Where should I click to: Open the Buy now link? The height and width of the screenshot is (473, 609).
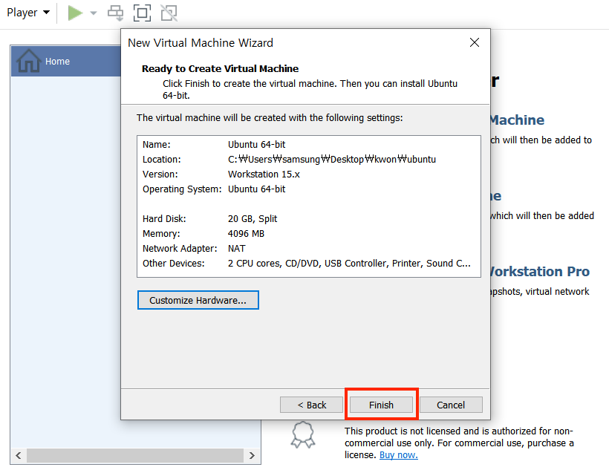(x=399, y=454)
